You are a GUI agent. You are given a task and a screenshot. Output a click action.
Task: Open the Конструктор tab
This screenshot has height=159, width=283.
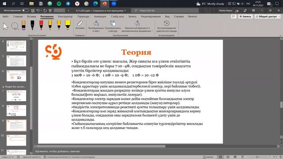click(x=65, y=16)
